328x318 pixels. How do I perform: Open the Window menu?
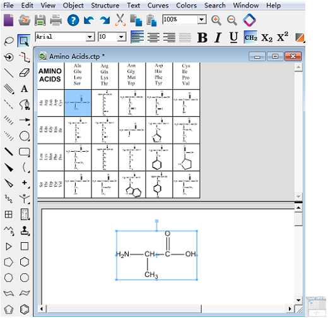[x=246, y=5]
